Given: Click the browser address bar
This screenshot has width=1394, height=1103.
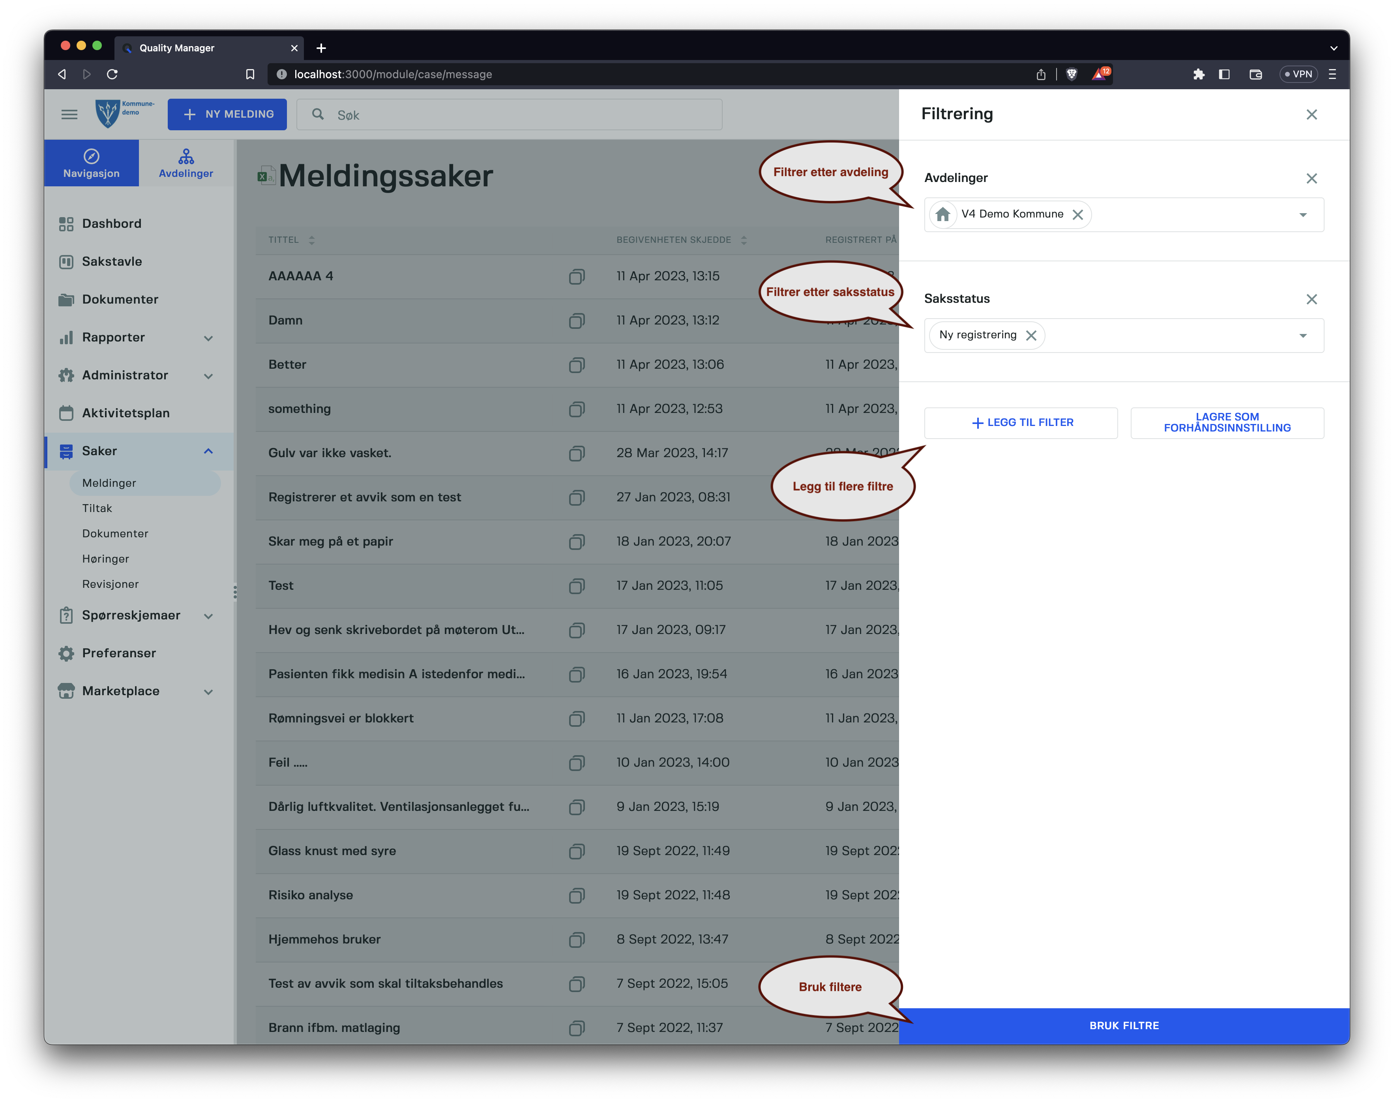Looking at the screenshot, I should 646,74.
